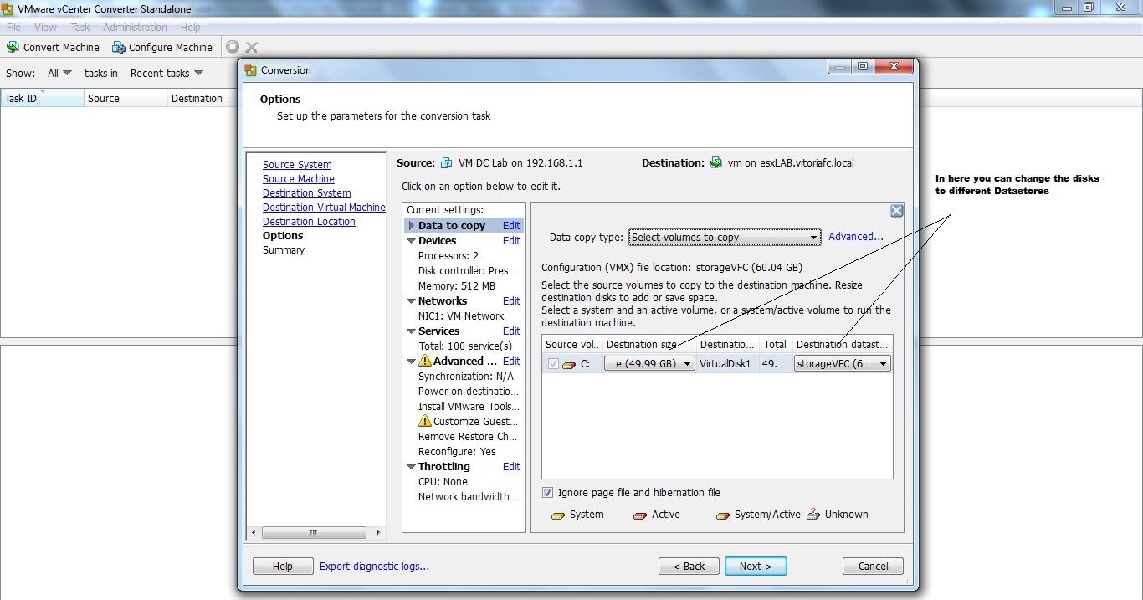Open Export diagnostic logs link
Viewport: 1143px width, 600px height.
point(374,567)
